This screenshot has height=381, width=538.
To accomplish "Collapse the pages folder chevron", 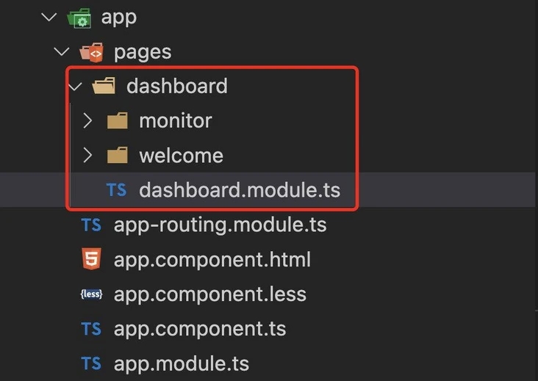I will point(62,52).
